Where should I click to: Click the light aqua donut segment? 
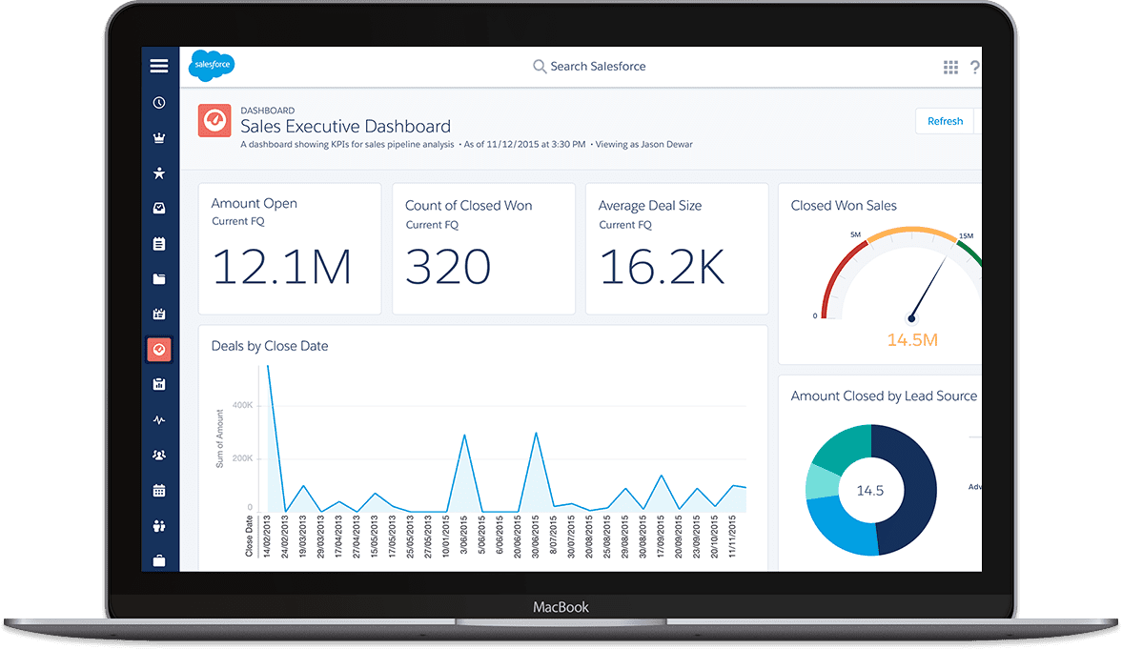(822, 481)
